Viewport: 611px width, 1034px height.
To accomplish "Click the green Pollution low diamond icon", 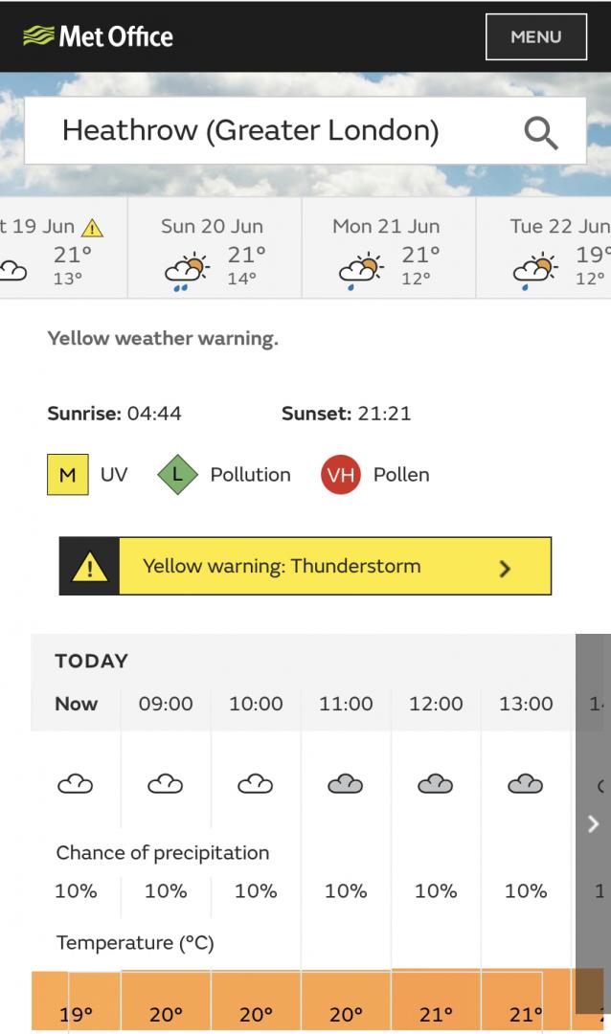I will (x=177, y=475).
